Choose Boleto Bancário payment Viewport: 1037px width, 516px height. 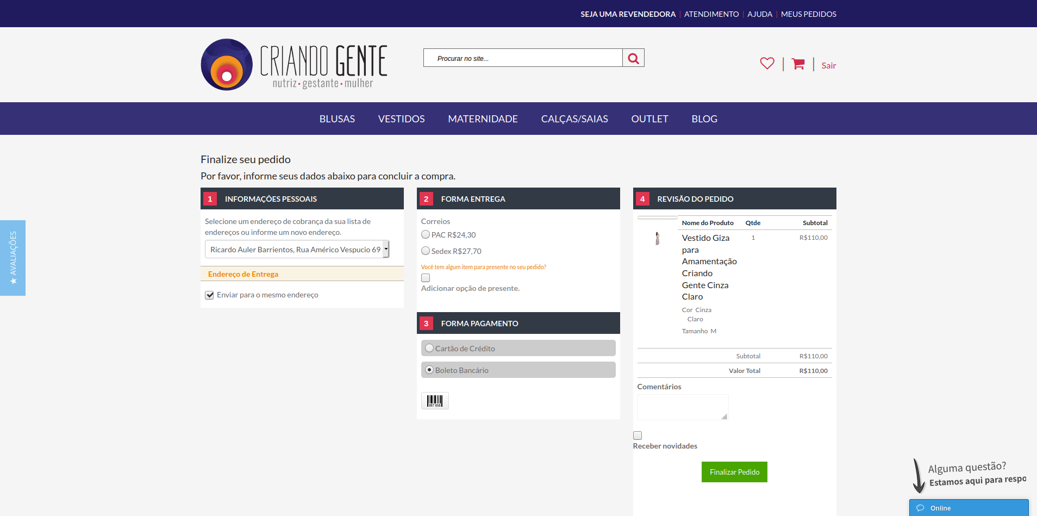[429, 370]
